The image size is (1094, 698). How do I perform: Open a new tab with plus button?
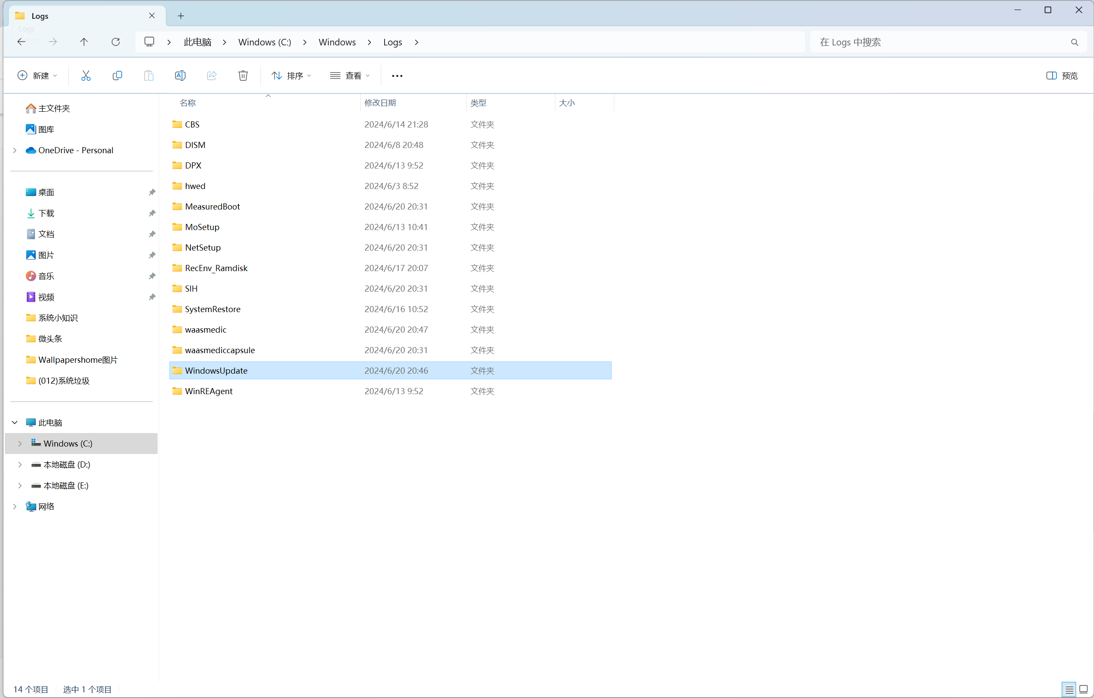[x=181, y=16]
